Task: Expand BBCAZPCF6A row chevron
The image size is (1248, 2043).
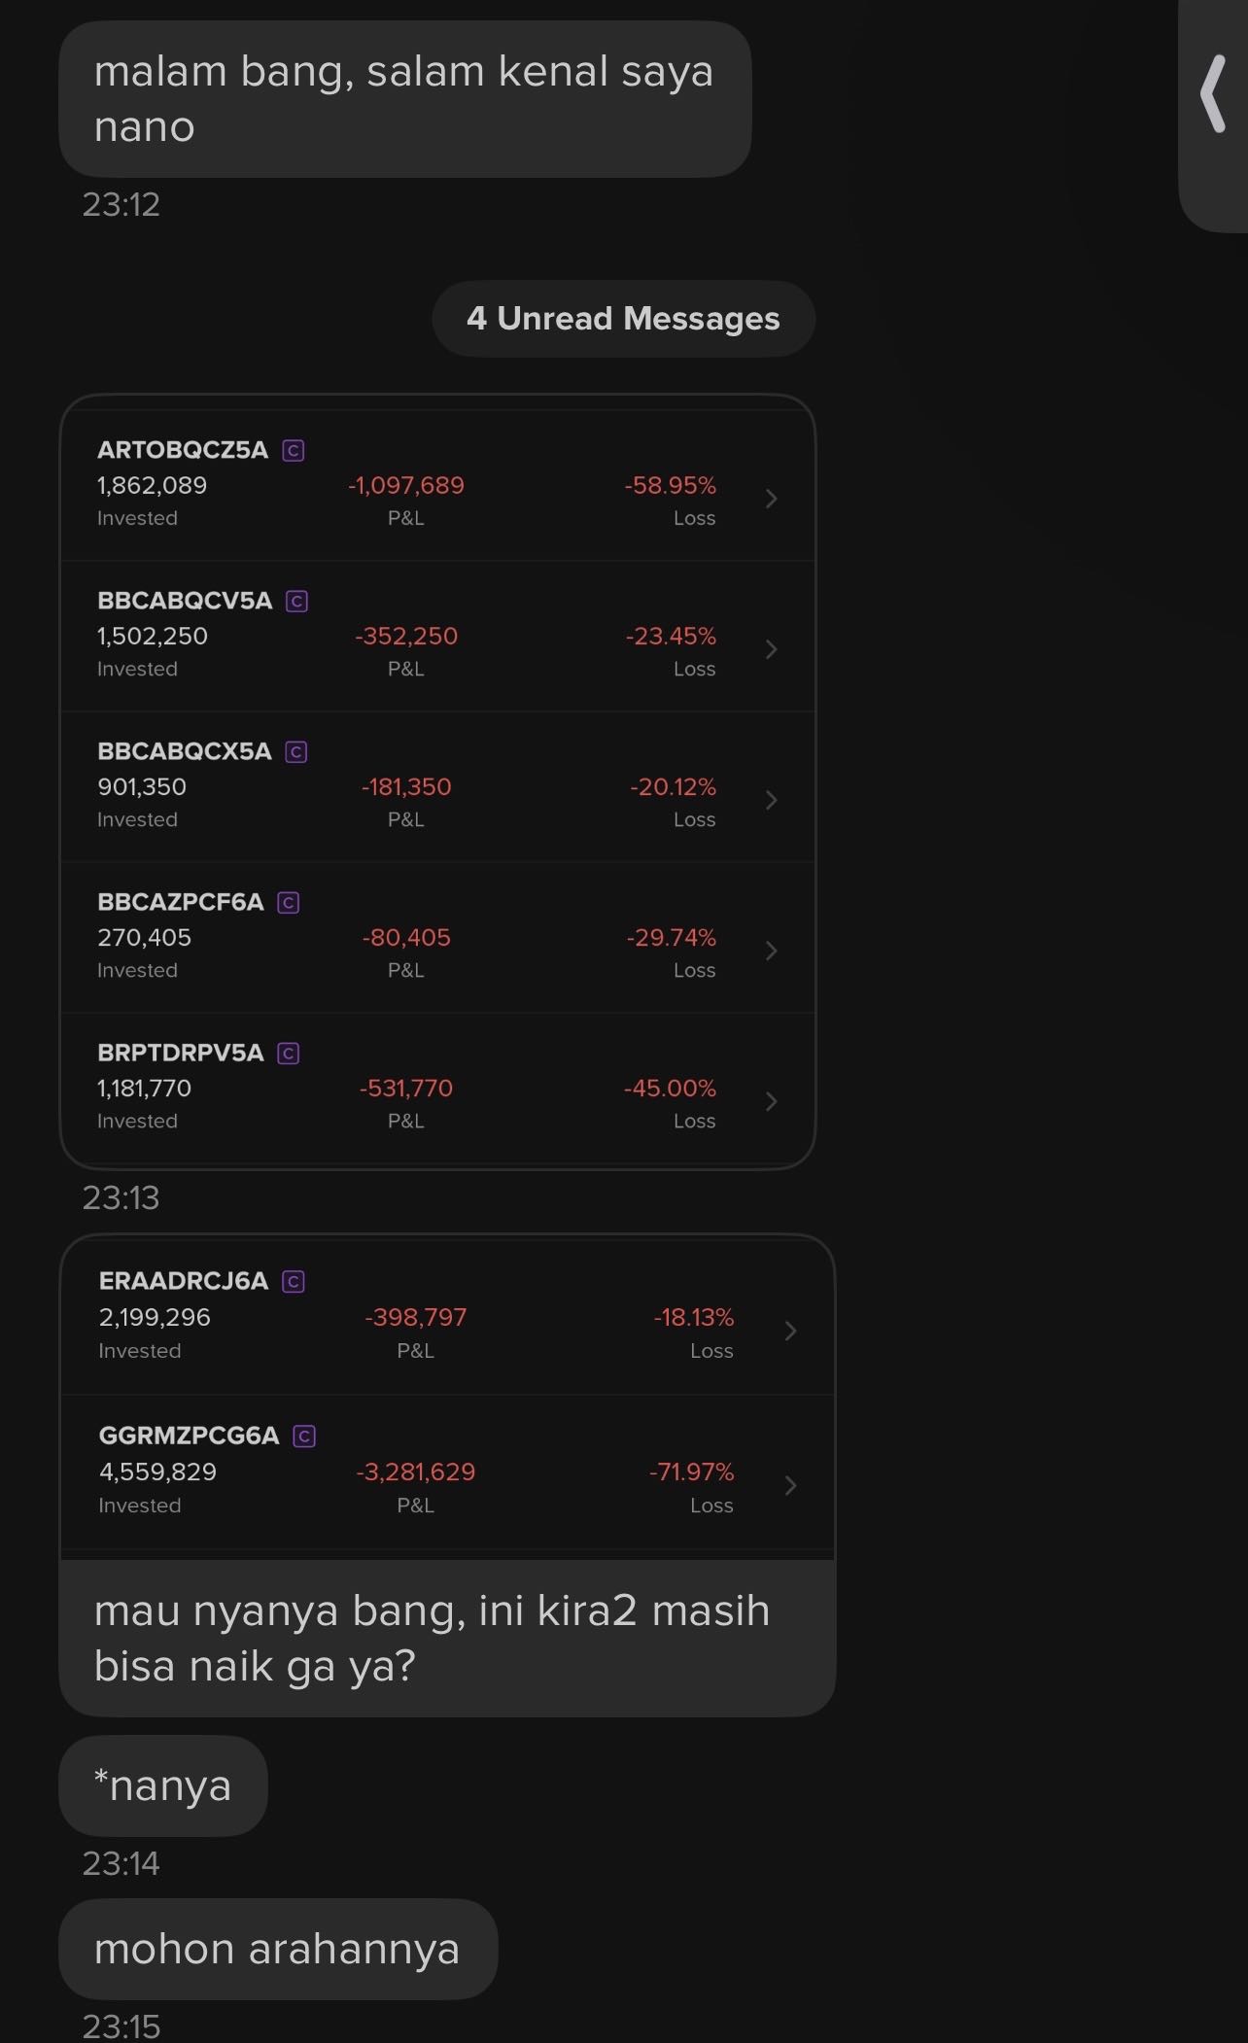Action: [x=772, y=951]
